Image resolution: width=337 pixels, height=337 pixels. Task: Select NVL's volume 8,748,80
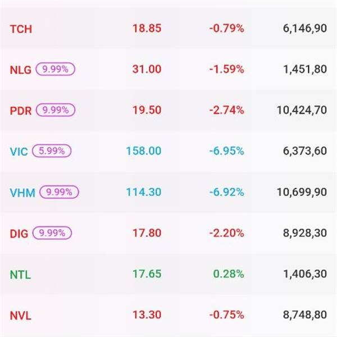[x=304, y=316]
